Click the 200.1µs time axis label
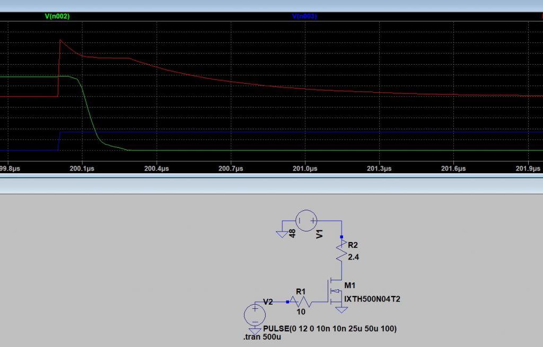 (82, 168)
